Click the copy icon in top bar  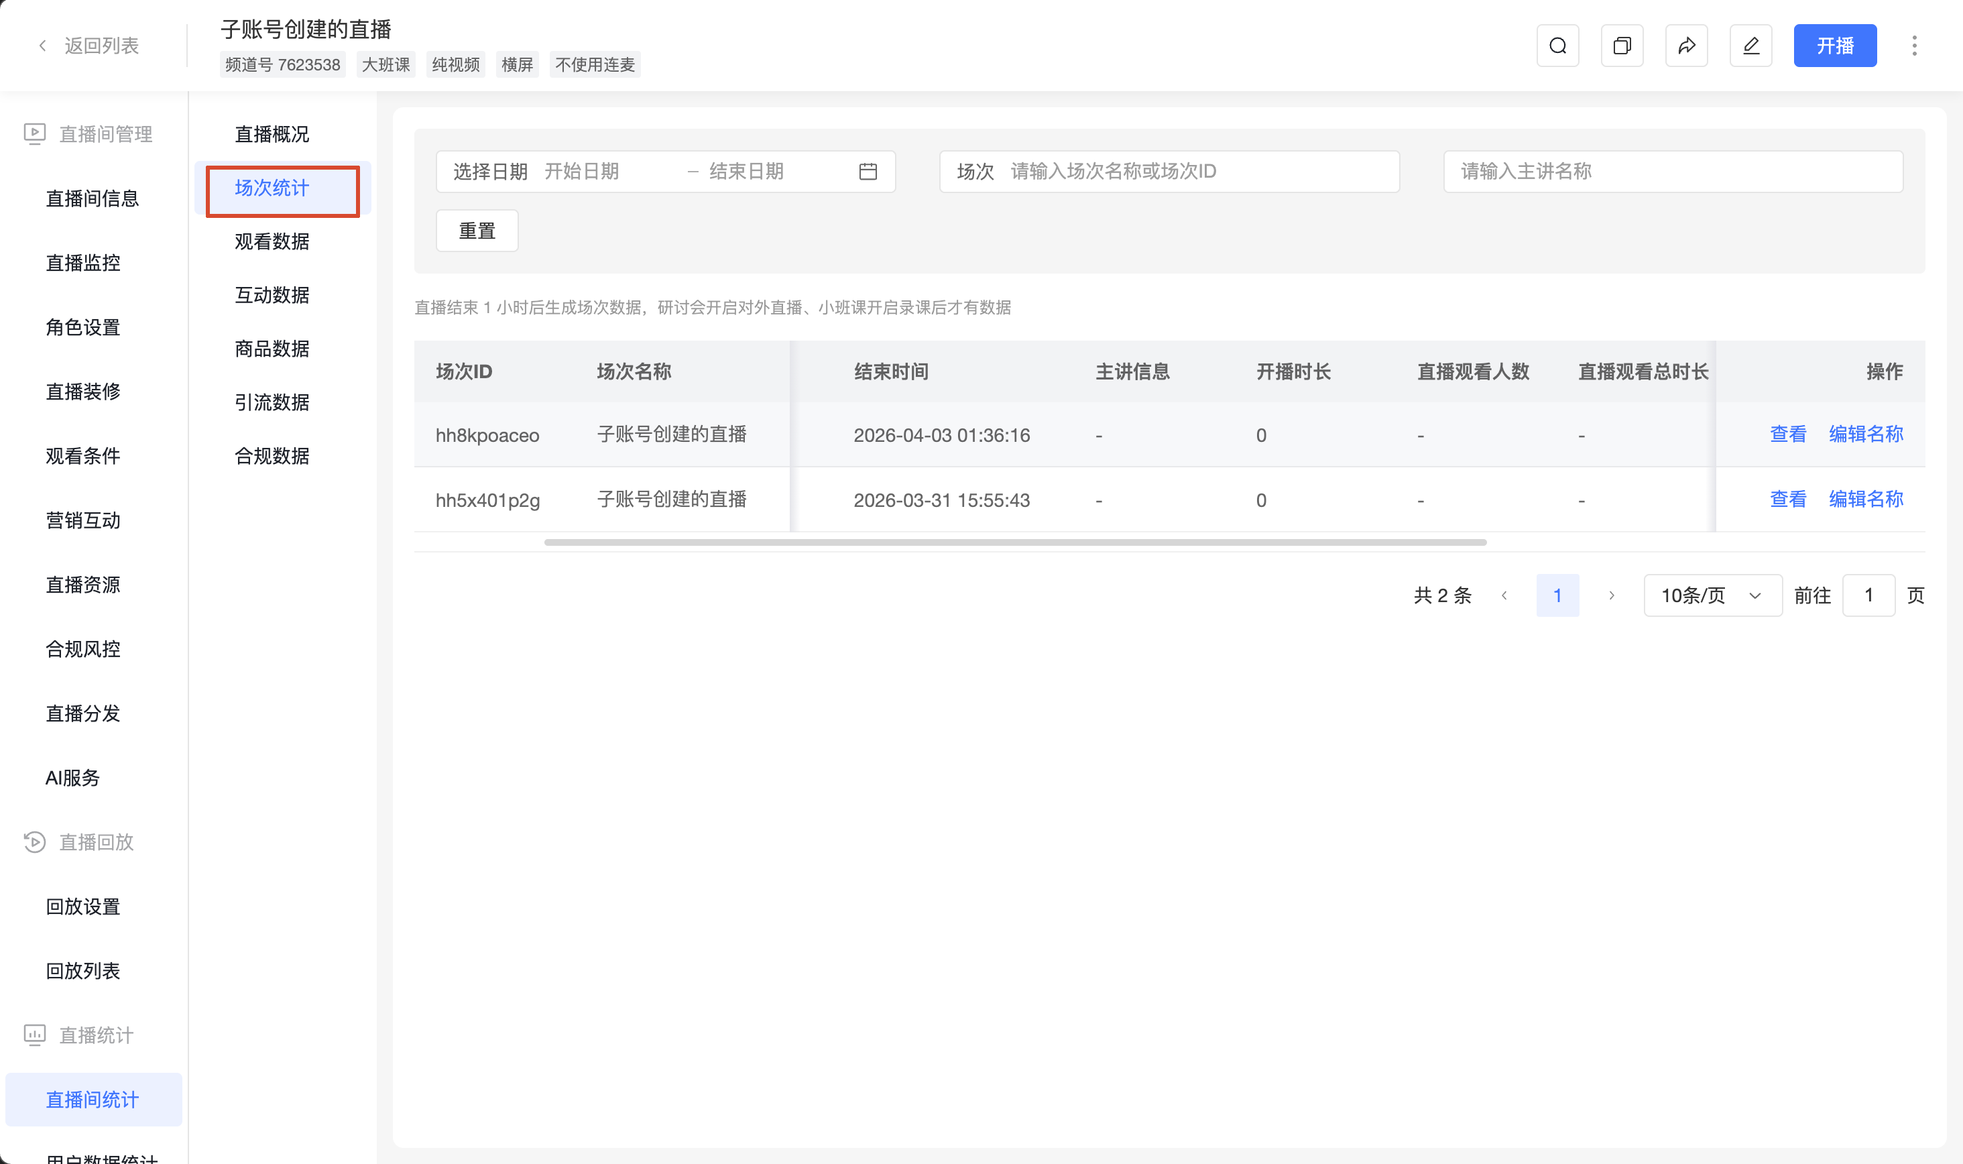pyautogui.click(x=1622, y=46)
